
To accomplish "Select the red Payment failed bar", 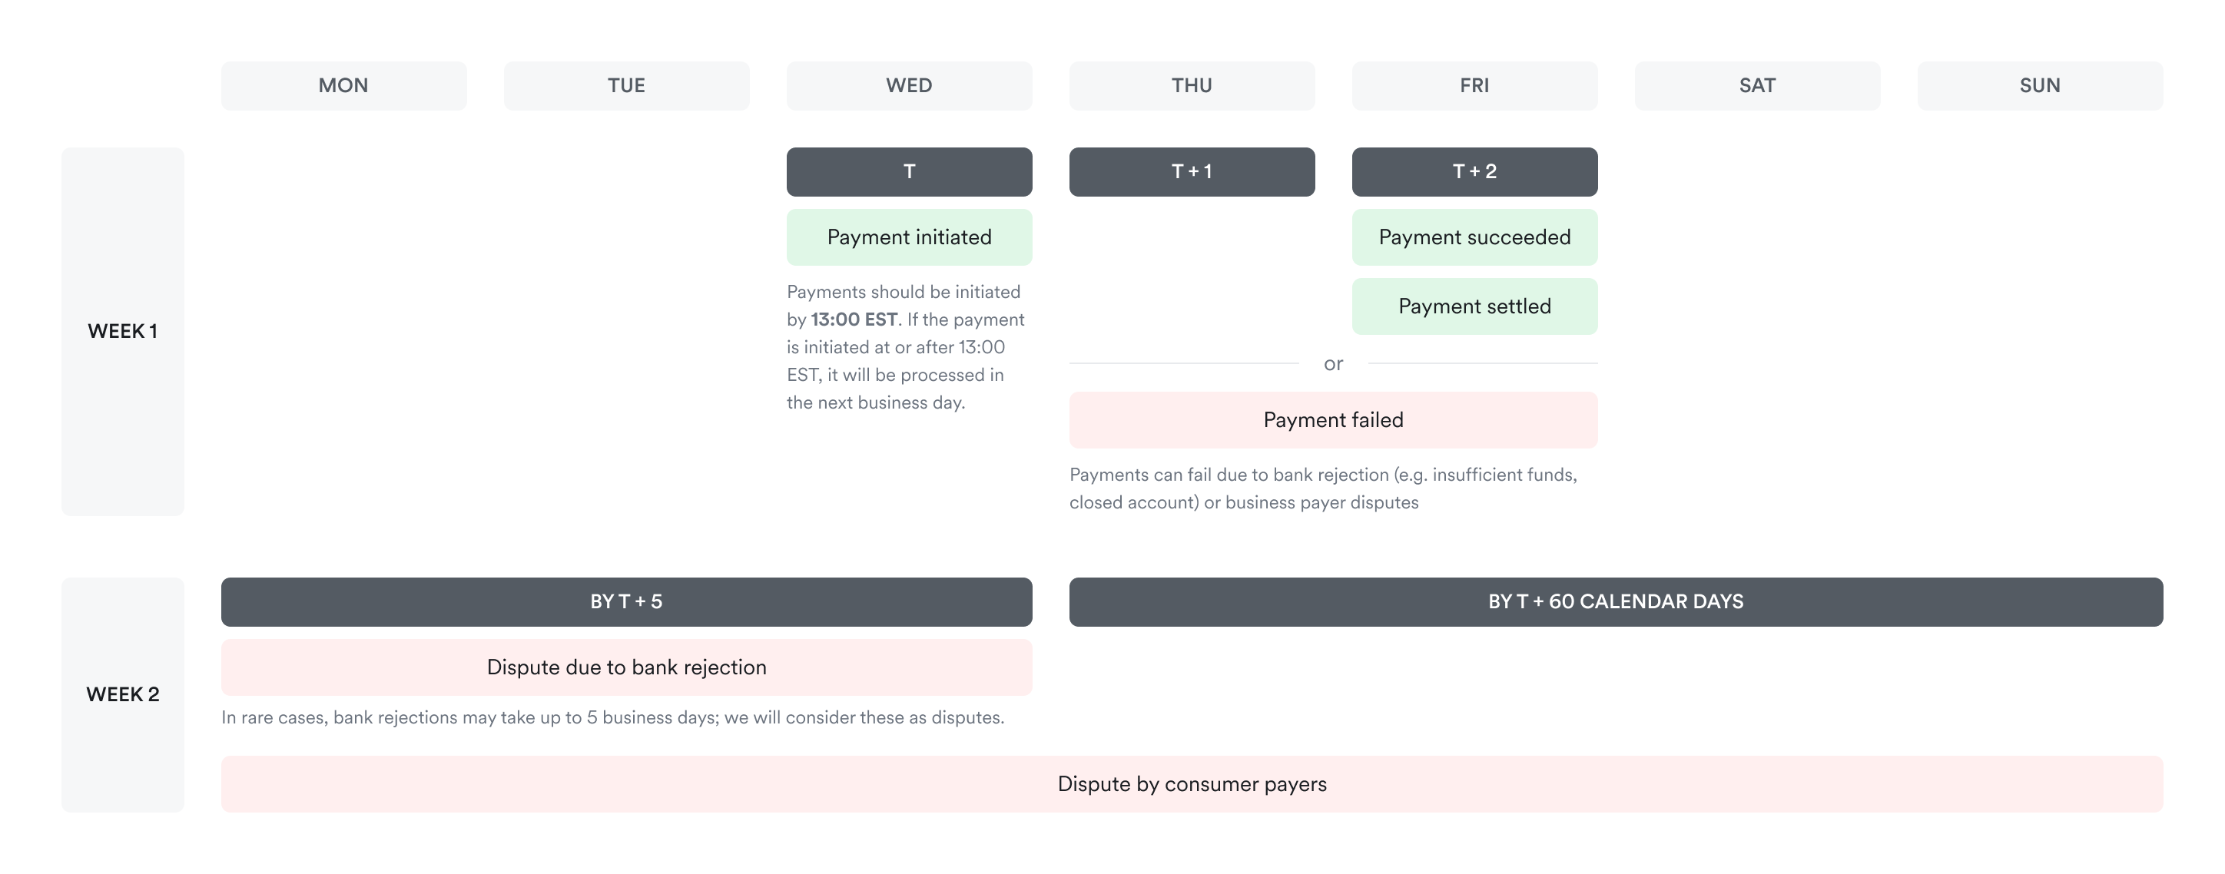I will coord(1333,420).
